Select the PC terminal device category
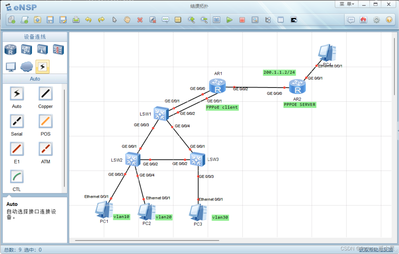Viewport: 399px width, 254px height. click(11, 67)
